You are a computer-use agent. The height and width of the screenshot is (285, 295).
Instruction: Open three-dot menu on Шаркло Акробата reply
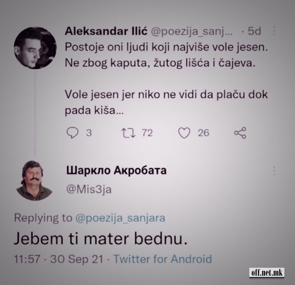(274, 171)
